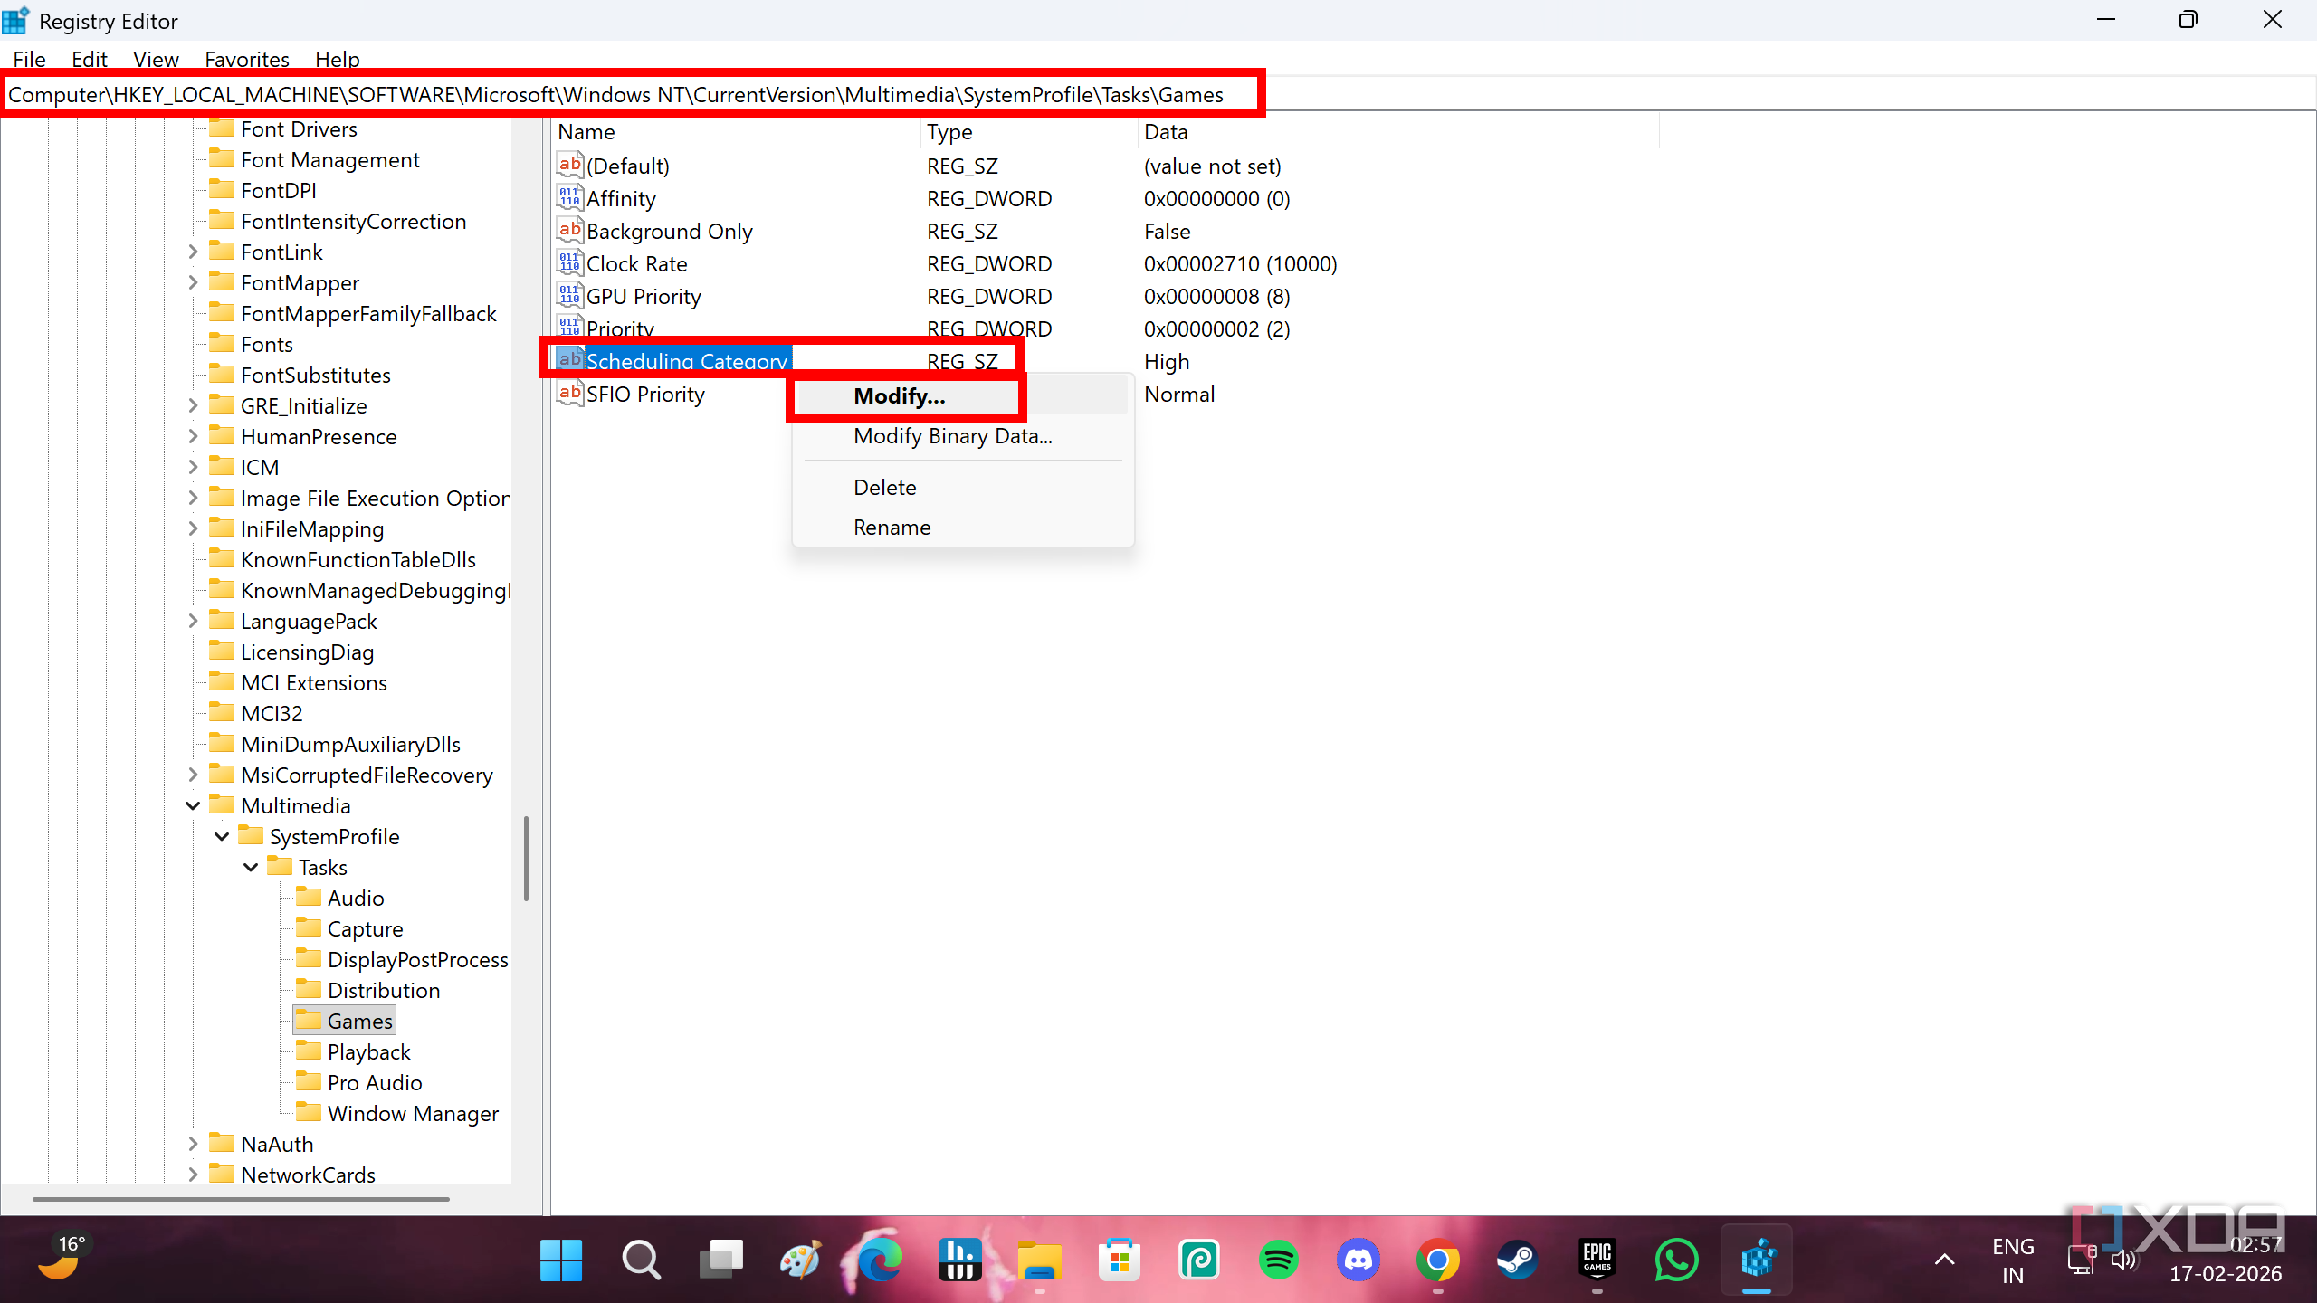This screenshot has height=1303, width=2317.
Task: Expand the FontMapper key
Action: coord(193,282)
